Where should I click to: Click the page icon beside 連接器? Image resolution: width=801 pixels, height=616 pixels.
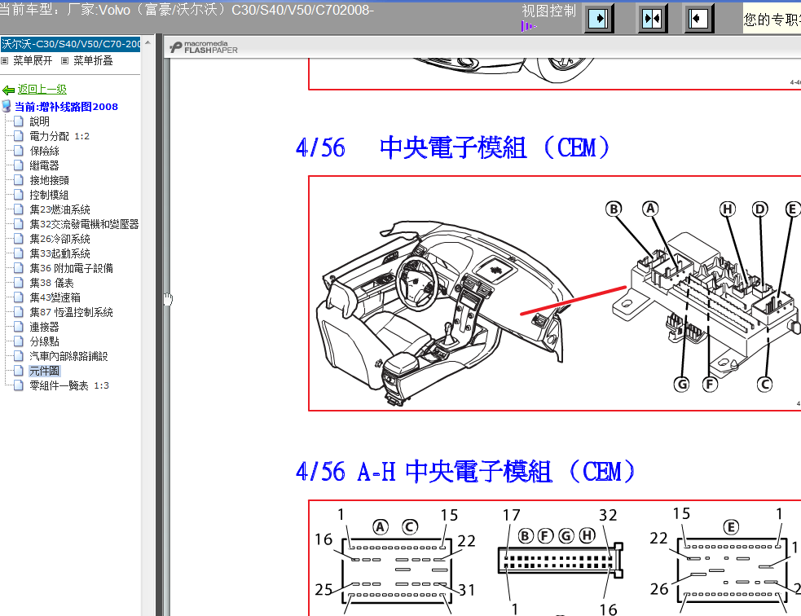coord(19,327)
